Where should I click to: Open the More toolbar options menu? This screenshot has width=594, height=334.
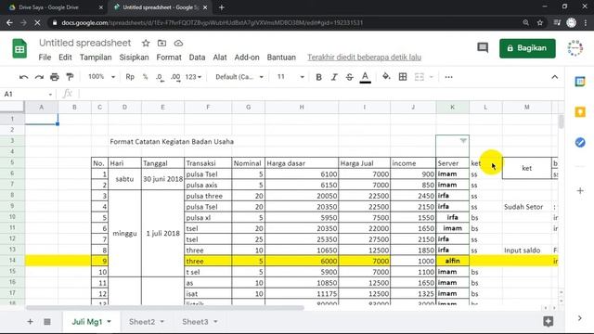tap(449, 77)
